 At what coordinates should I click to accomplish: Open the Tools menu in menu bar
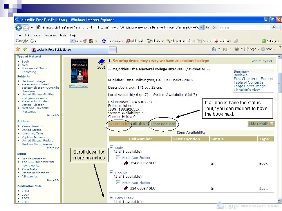coord(63,35)
